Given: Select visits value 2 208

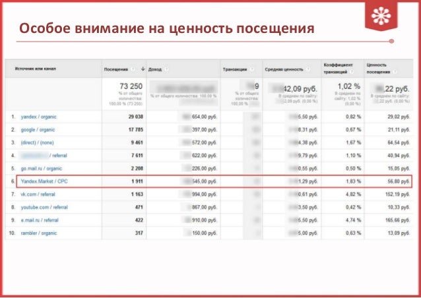Looking at the screenshot, I should 137,168.
